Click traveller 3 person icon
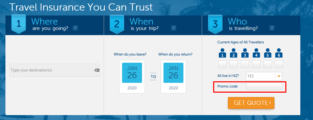This screenshot has width=313, height=120. [x=245, y=53]
